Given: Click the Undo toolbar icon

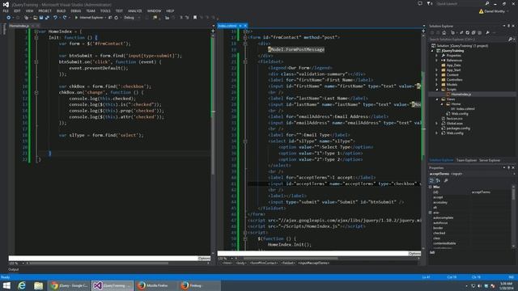Looking at the screenshot, I should tap(55, 18).
